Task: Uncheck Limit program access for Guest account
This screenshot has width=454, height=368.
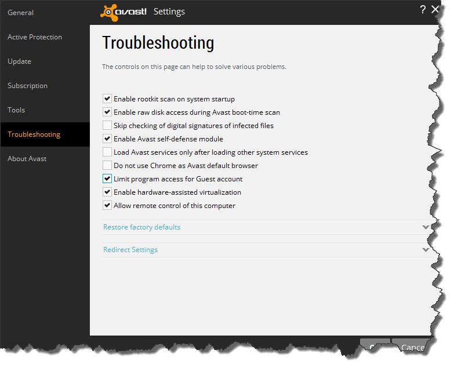Action: click(107, 178)
